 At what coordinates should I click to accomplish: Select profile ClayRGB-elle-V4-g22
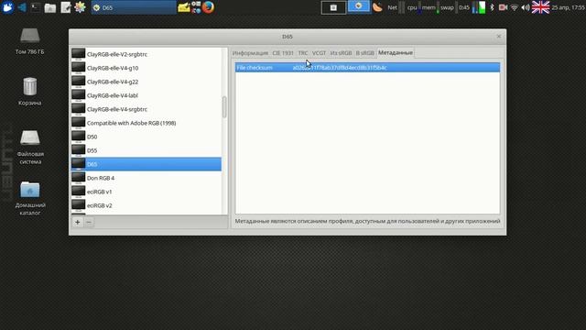(x=146, y=82)
